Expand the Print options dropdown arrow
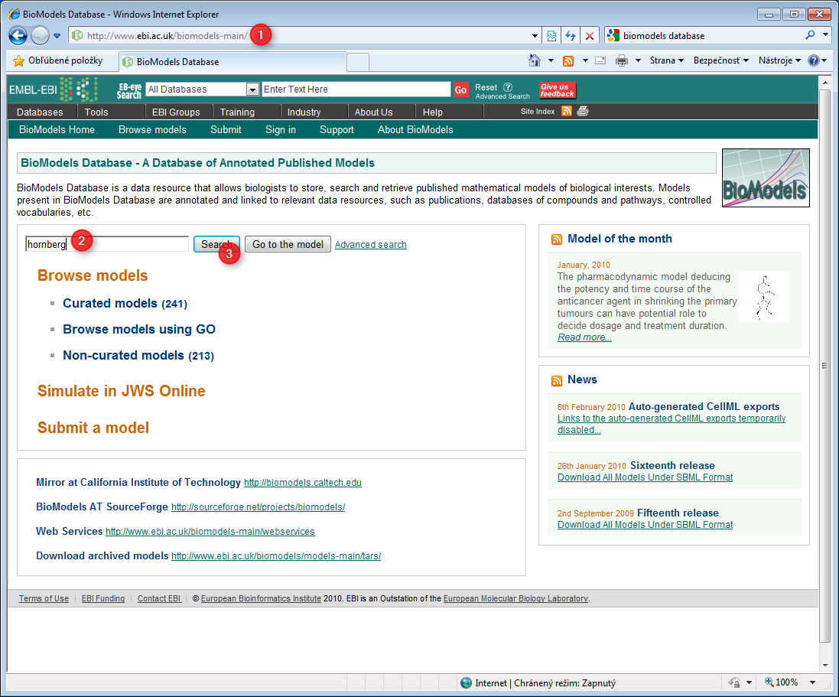The height and width of the screenshot is (697, 839). pos(638,60)
